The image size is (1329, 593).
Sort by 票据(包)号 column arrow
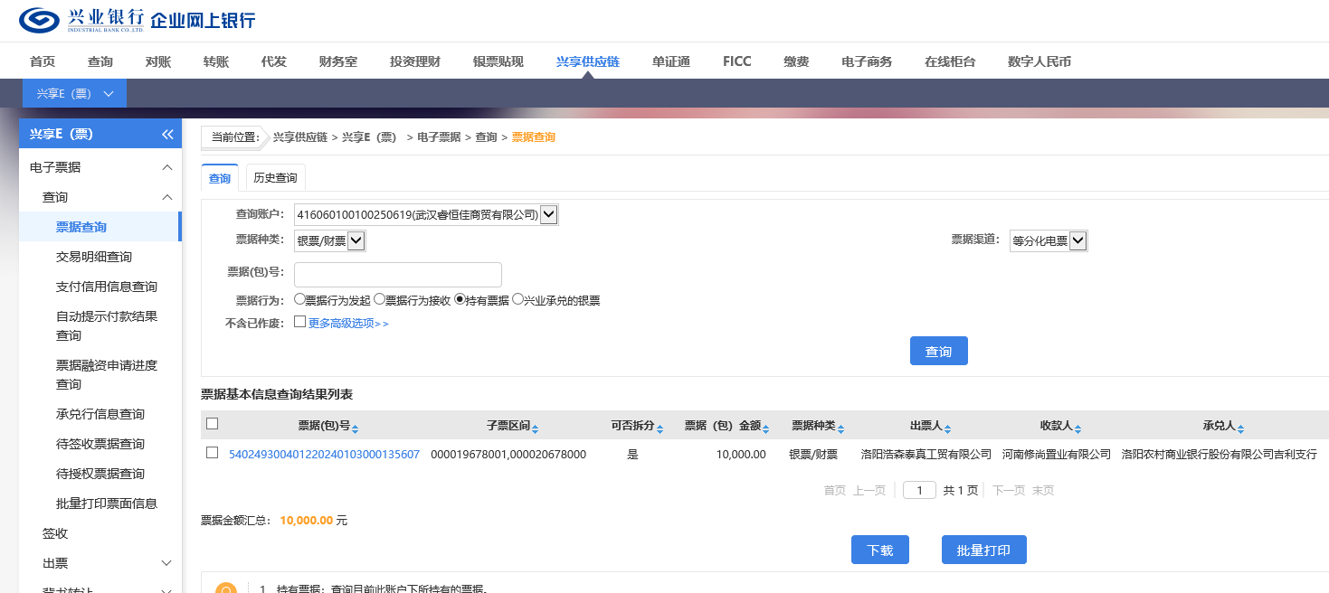356,428
